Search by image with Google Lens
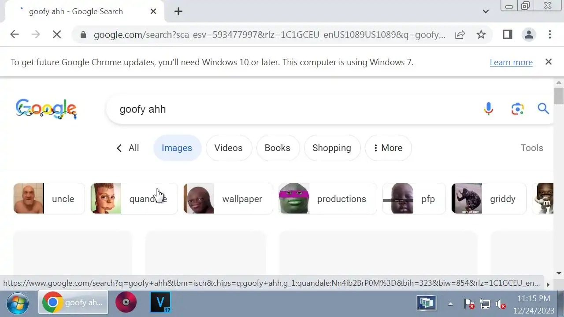This screenshot has height=317, width=564. (x=517, y=109)
